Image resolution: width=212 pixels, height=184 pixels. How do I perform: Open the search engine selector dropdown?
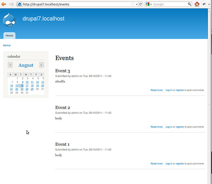(x=149, y=4)
